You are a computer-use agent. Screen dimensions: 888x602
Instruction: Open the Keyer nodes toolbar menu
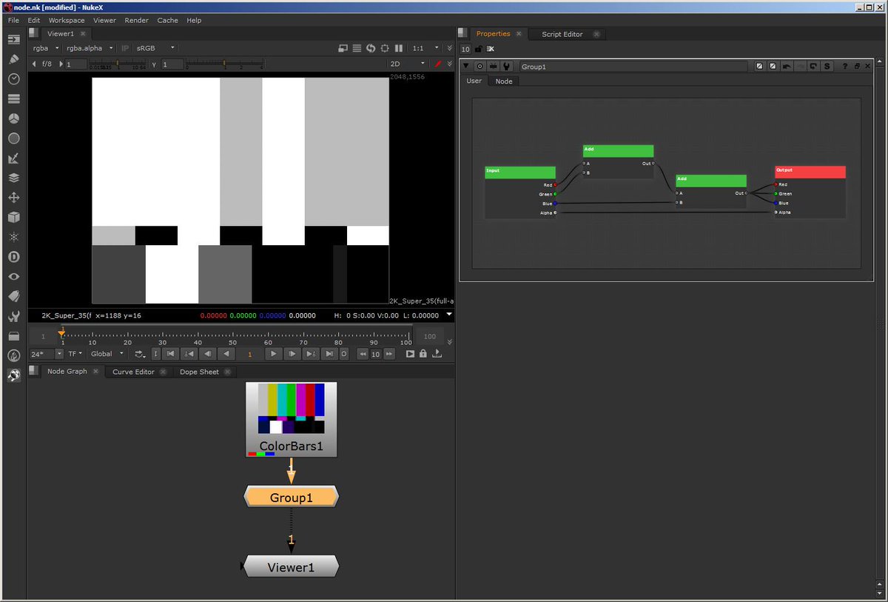[13, 158]
